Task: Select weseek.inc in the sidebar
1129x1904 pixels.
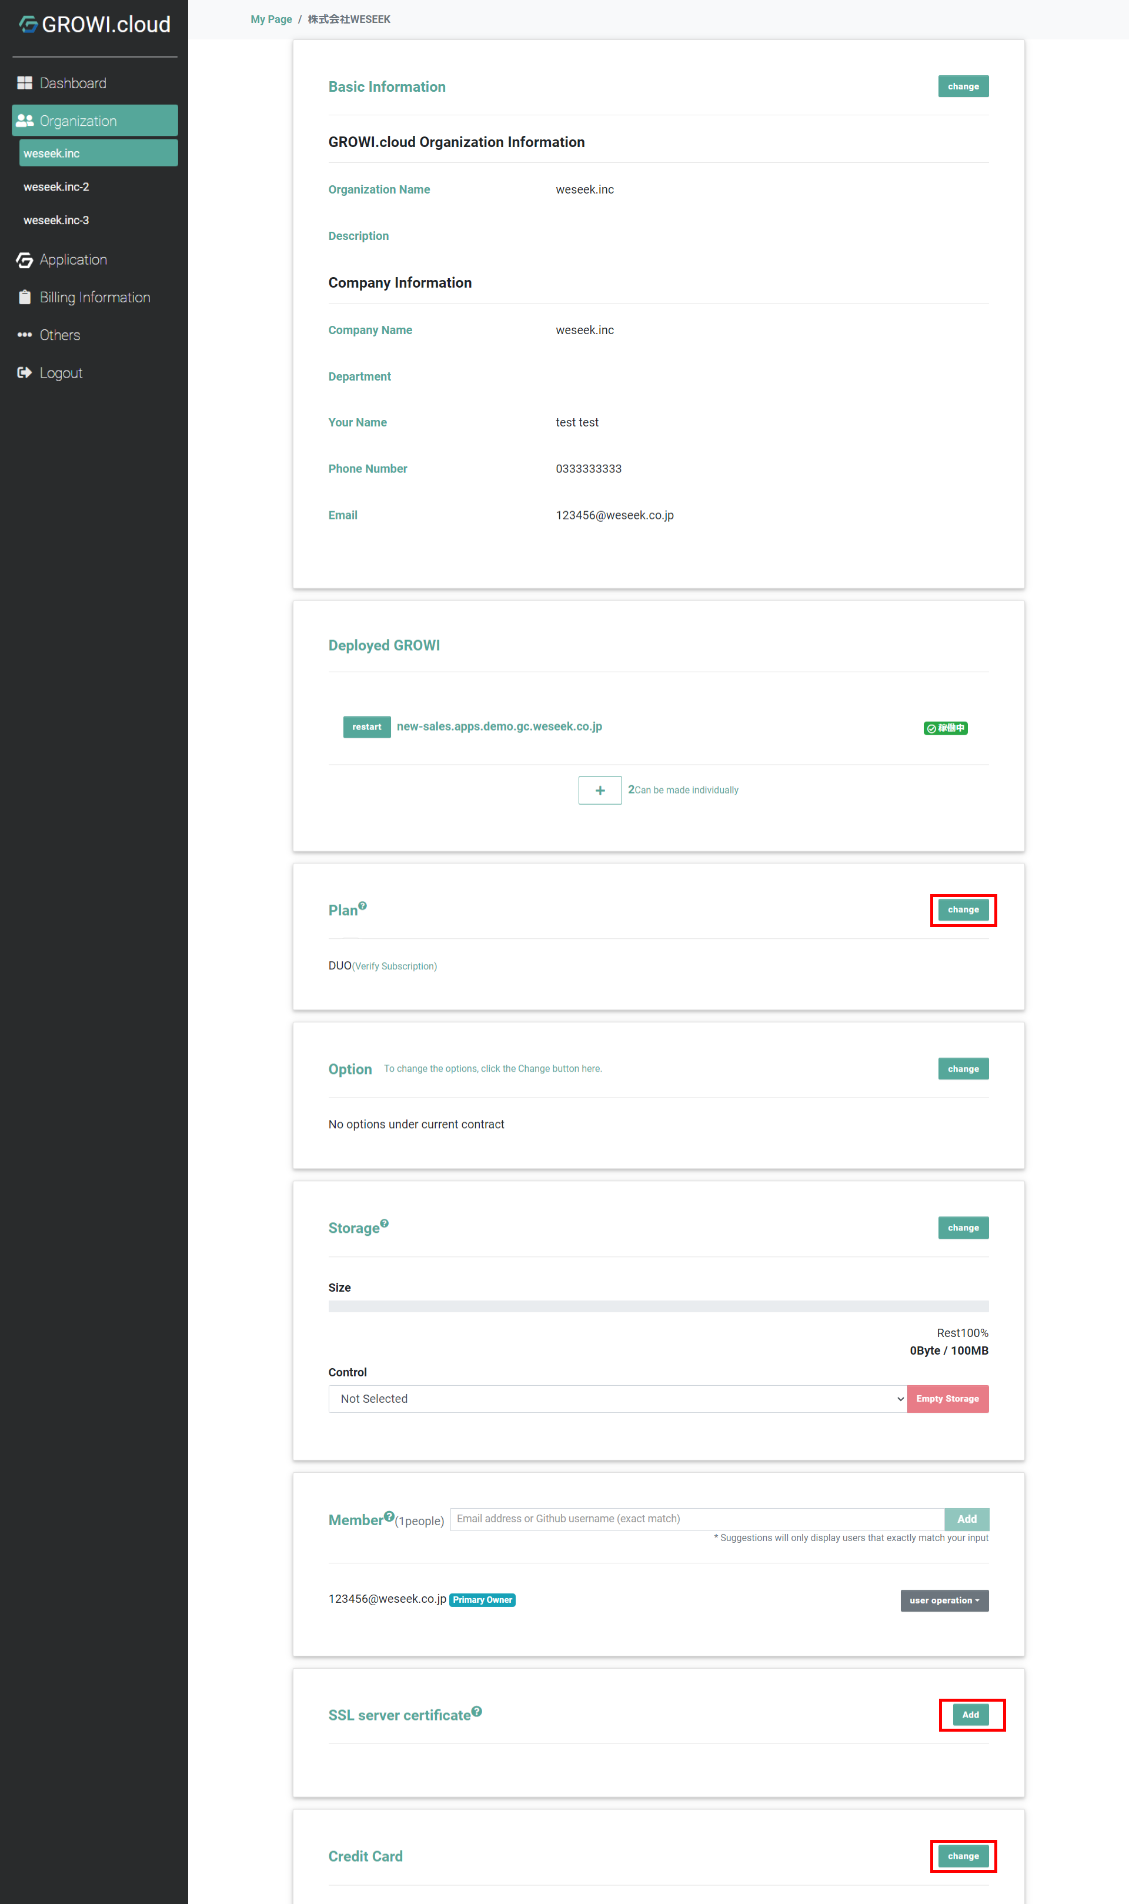Action: [98, 153]
